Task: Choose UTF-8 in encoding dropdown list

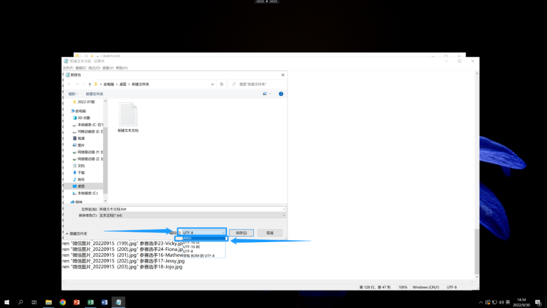Action: click(204, 251)
